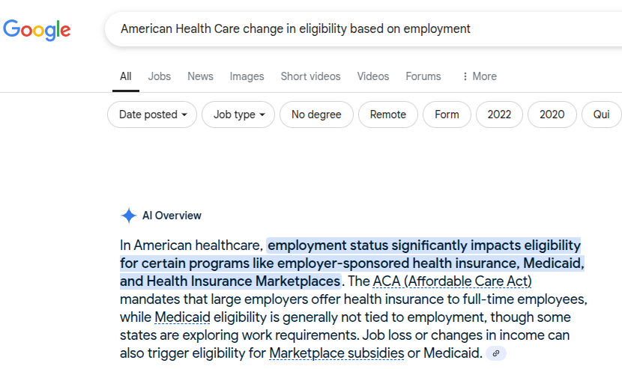
Task: Expand the Job type filter
Action: (x=240, y=115)
